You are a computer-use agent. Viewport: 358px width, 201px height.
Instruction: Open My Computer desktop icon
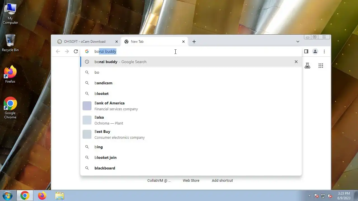click(10, 14)
